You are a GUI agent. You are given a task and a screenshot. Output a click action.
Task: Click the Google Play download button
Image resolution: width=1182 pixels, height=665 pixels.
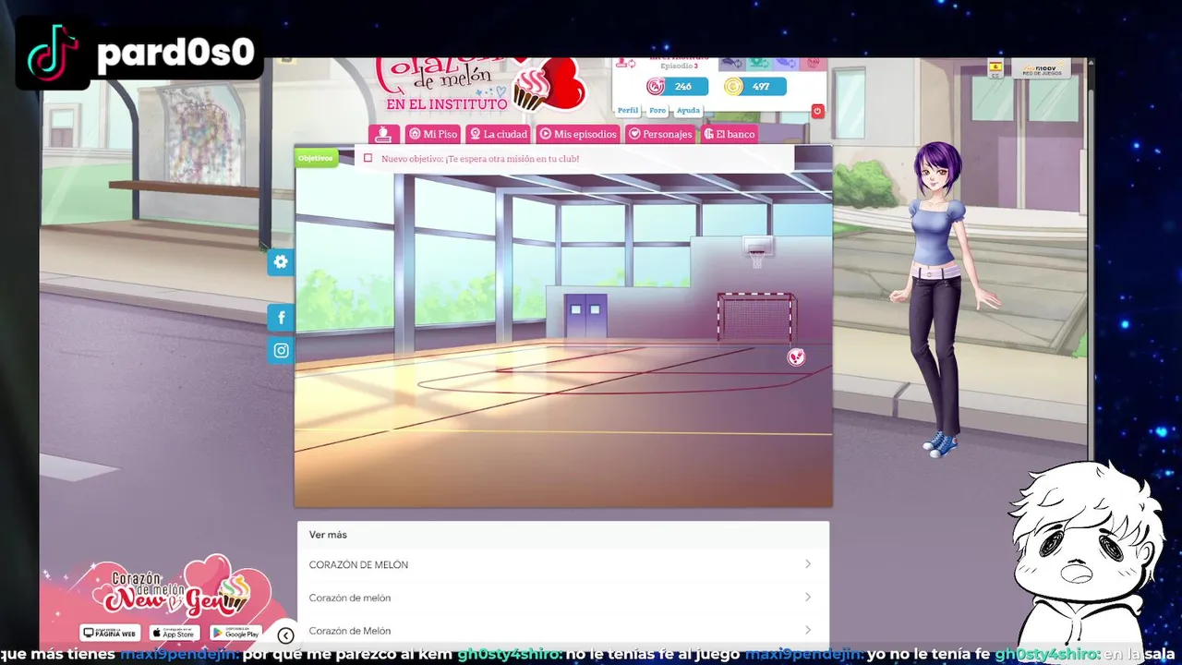235,633
